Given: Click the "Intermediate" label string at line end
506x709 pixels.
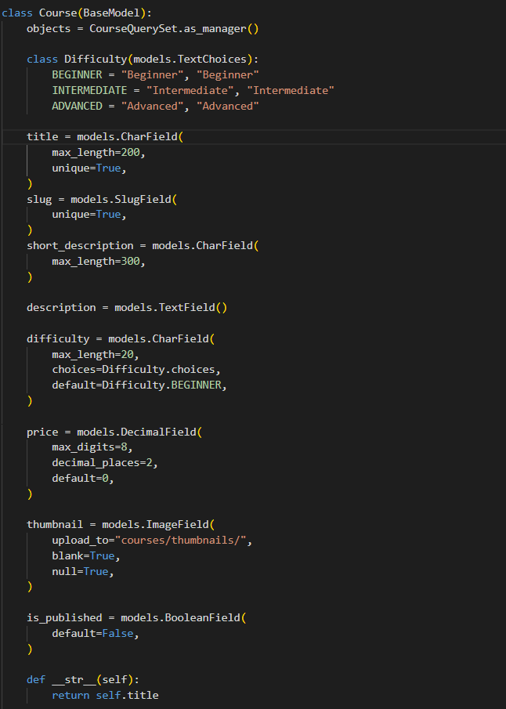Looking at the screenshot, I should (x=291, y=90).
